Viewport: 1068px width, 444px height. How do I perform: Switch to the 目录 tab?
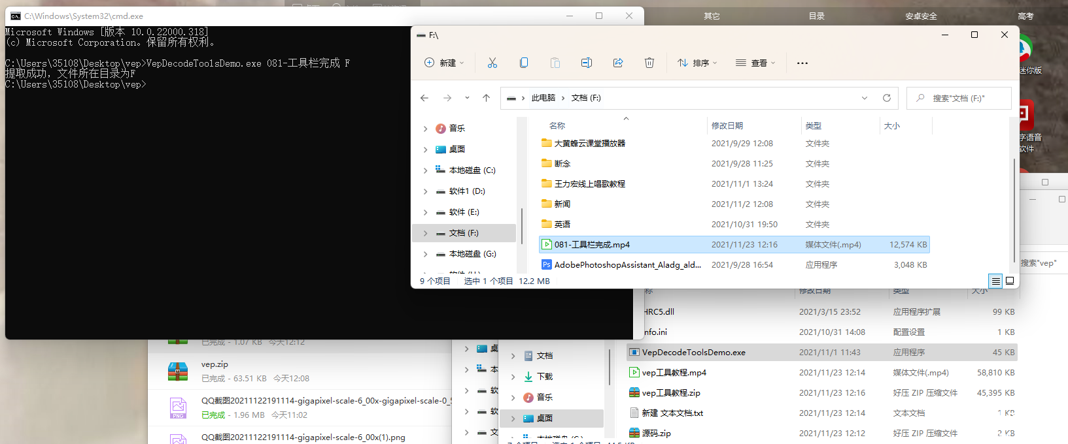816,16
